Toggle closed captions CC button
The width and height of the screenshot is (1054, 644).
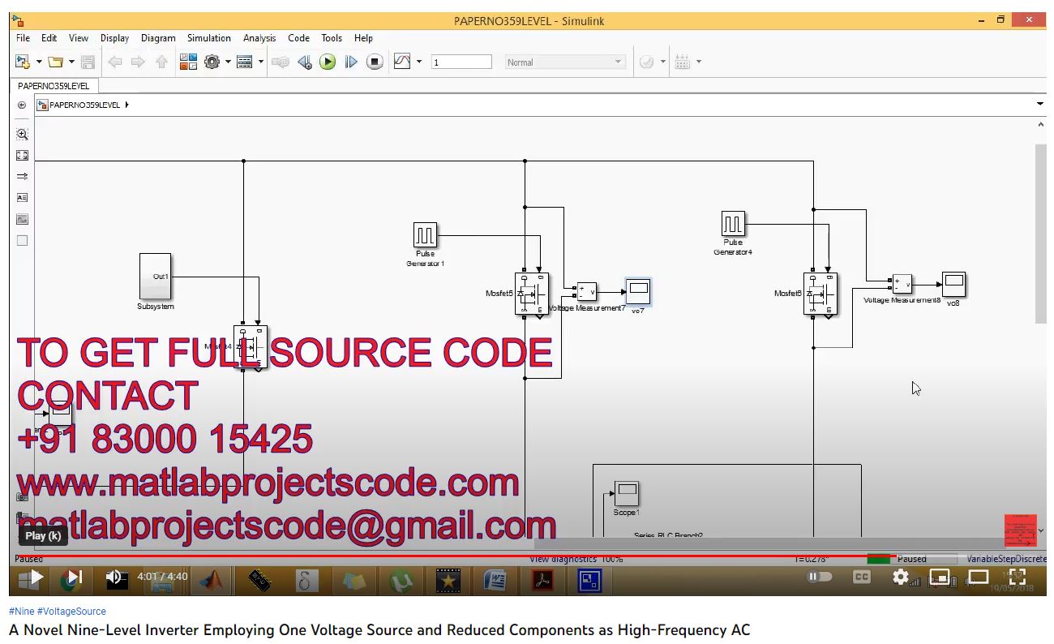click(x=862, y=577)
